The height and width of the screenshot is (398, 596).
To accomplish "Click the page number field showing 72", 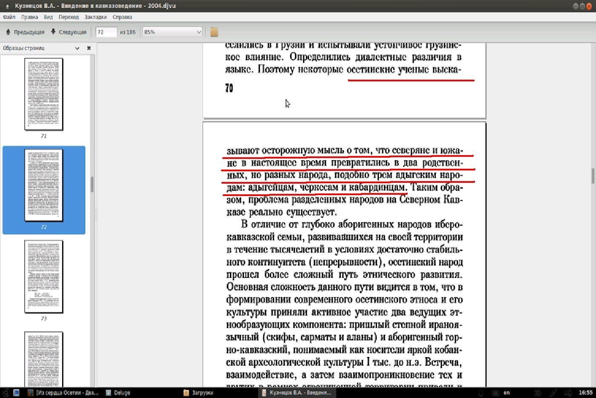I will (106, 32).
